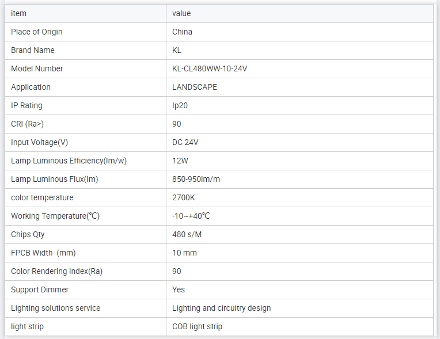The image size is (440, 339).
Task: Click the 'item' header cell
Action: [19, 13]
